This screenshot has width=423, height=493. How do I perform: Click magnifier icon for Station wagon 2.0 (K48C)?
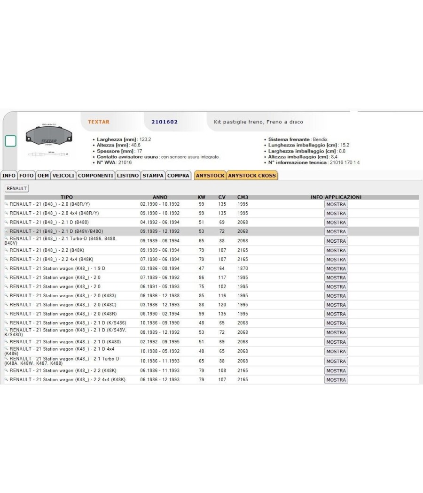point(6,305)
